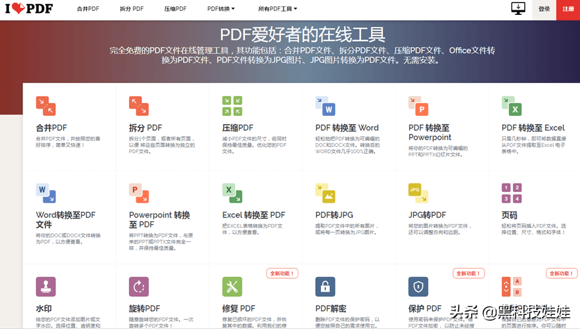Select 合并PDF in top navigation
Viewport: 580px width, 329px height.
click(x=88, y=9)
